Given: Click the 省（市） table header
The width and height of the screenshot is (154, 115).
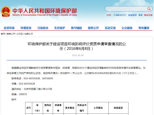Looking at the screenshot, I should coord(37,108).
